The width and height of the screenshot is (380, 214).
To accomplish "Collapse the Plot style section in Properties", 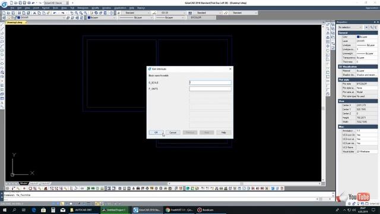I will tap(357, 80).
